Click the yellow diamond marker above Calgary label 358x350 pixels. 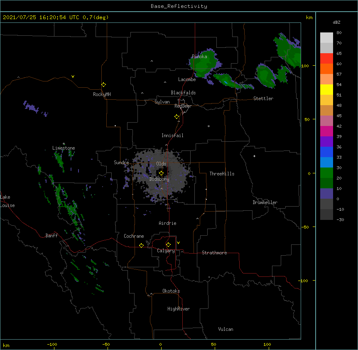click(x=169, y=245)
